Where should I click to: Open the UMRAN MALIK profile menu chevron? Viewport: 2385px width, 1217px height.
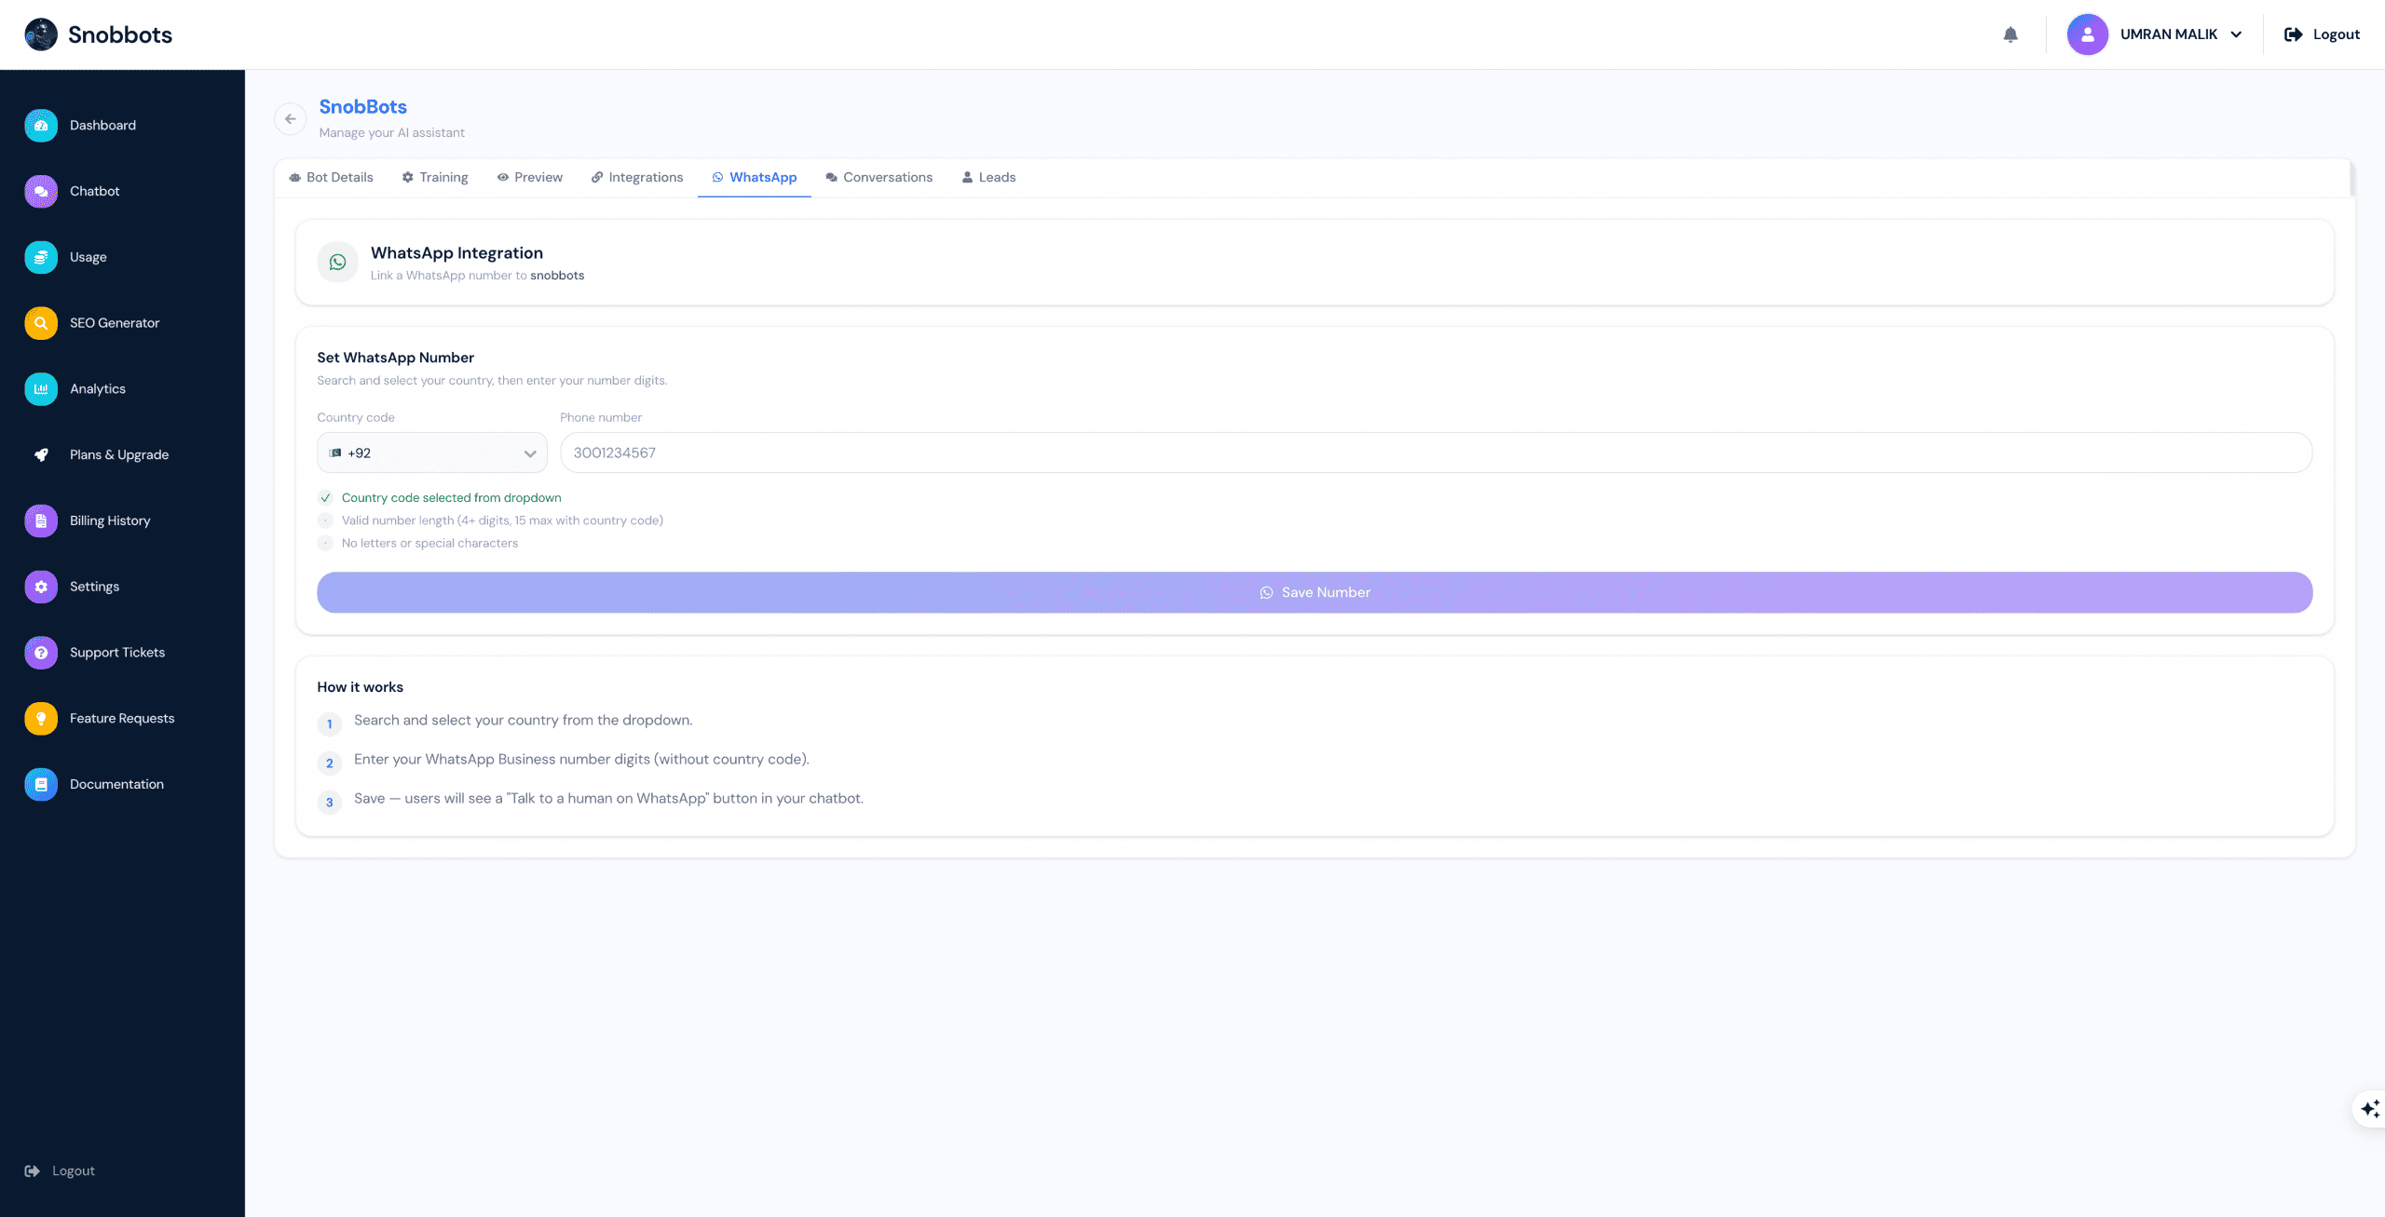click(x=2236, y=34)
